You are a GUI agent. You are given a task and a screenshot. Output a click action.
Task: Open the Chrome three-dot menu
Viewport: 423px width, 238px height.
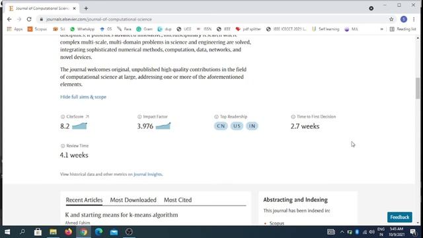[414, 19]
